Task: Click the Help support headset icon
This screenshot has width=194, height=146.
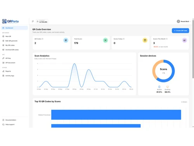Action: [x=3, y=125]
